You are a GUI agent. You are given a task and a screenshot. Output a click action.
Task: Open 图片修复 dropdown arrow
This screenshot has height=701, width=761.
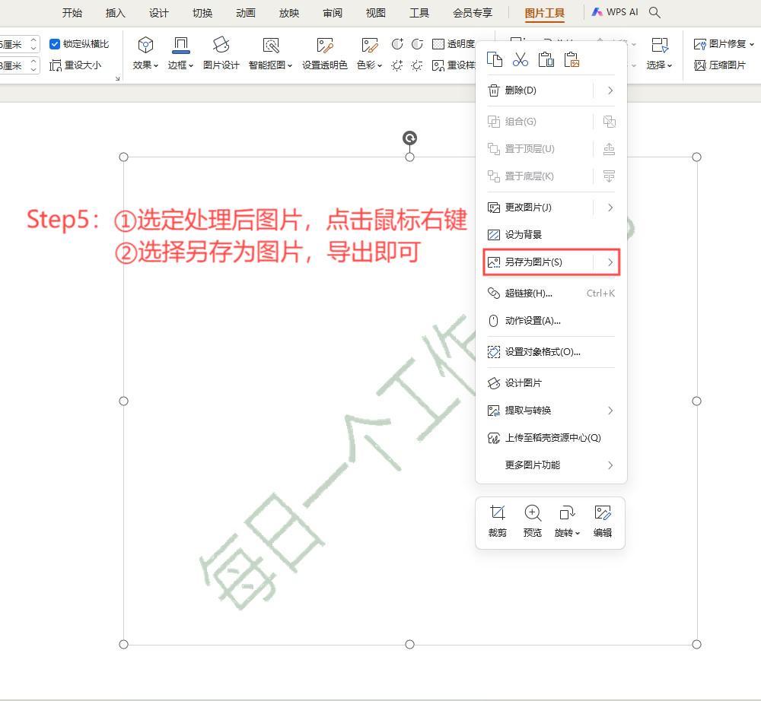pyautogui.click(x=752, y=44)
